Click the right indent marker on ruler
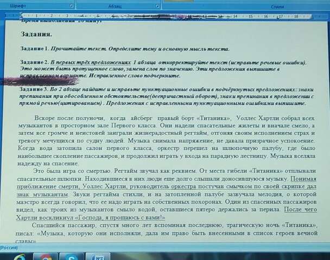330x260 pixels. [x=312, y=17]
